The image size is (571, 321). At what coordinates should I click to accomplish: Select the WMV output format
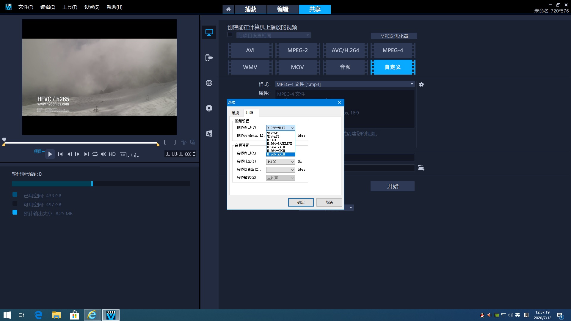[250, 67]
